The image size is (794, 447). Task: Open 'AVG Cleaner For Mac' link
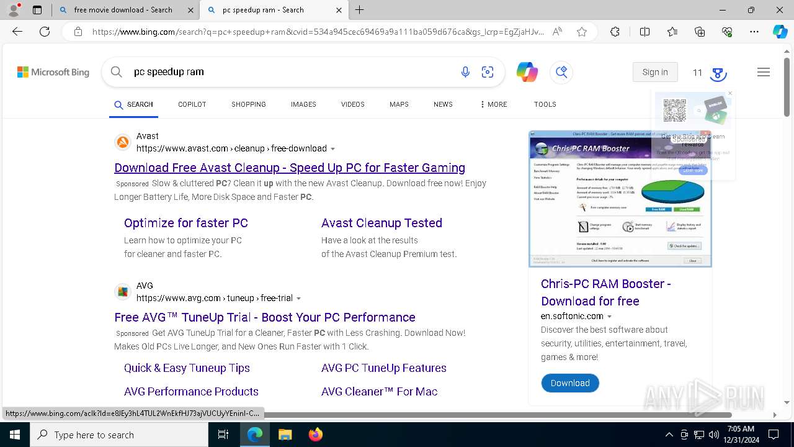pos(380,392)
